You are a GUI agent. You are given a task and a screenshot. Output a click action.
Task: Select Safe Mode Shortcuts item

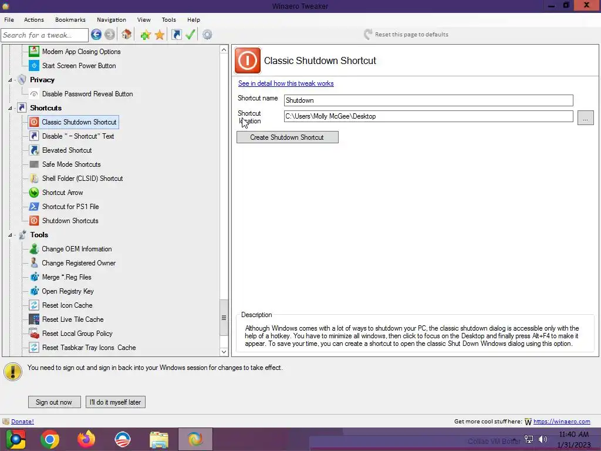(x=71, y=164)
